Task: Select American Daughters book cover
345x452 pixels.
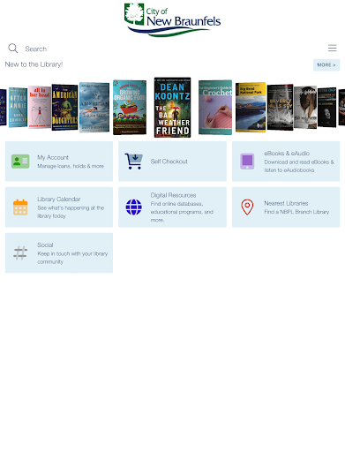Action: [65, 108]
